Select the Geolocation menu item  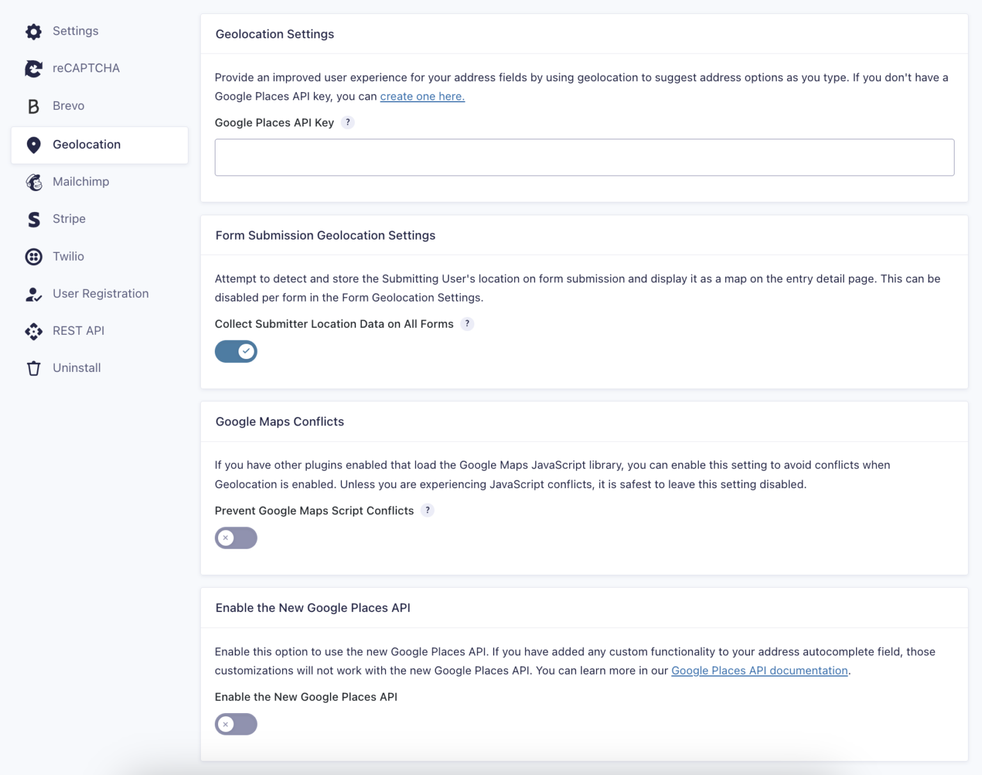100,145
